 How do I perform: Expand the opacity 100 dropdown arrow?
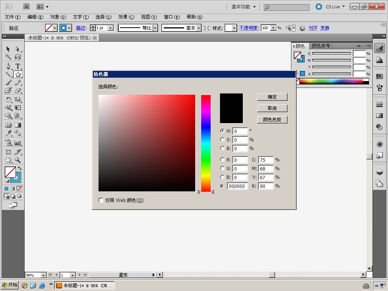click(273, 28)
